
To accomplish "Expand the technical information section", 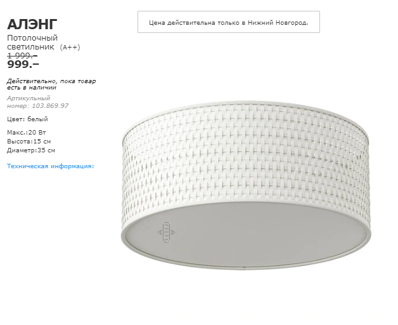I will (50, 166).
